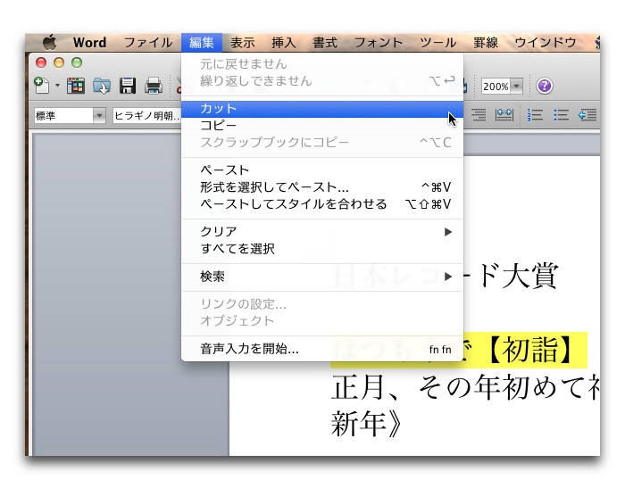This screenshot has width=625, height=488.
Task: Open the 書式 menu
Action: tap(325, 42)
